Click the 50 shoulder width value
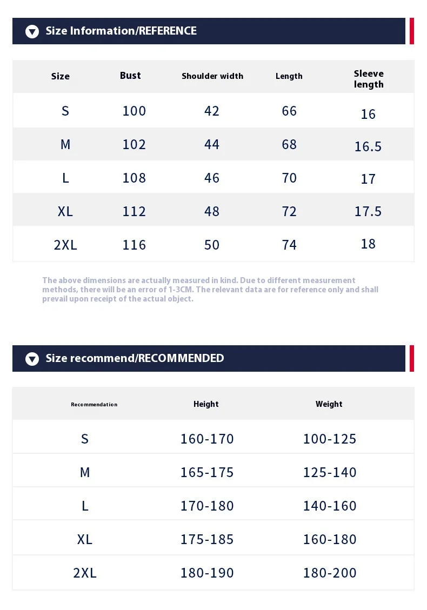This screenshot has width=427, height=610. (x=212, y=245)
